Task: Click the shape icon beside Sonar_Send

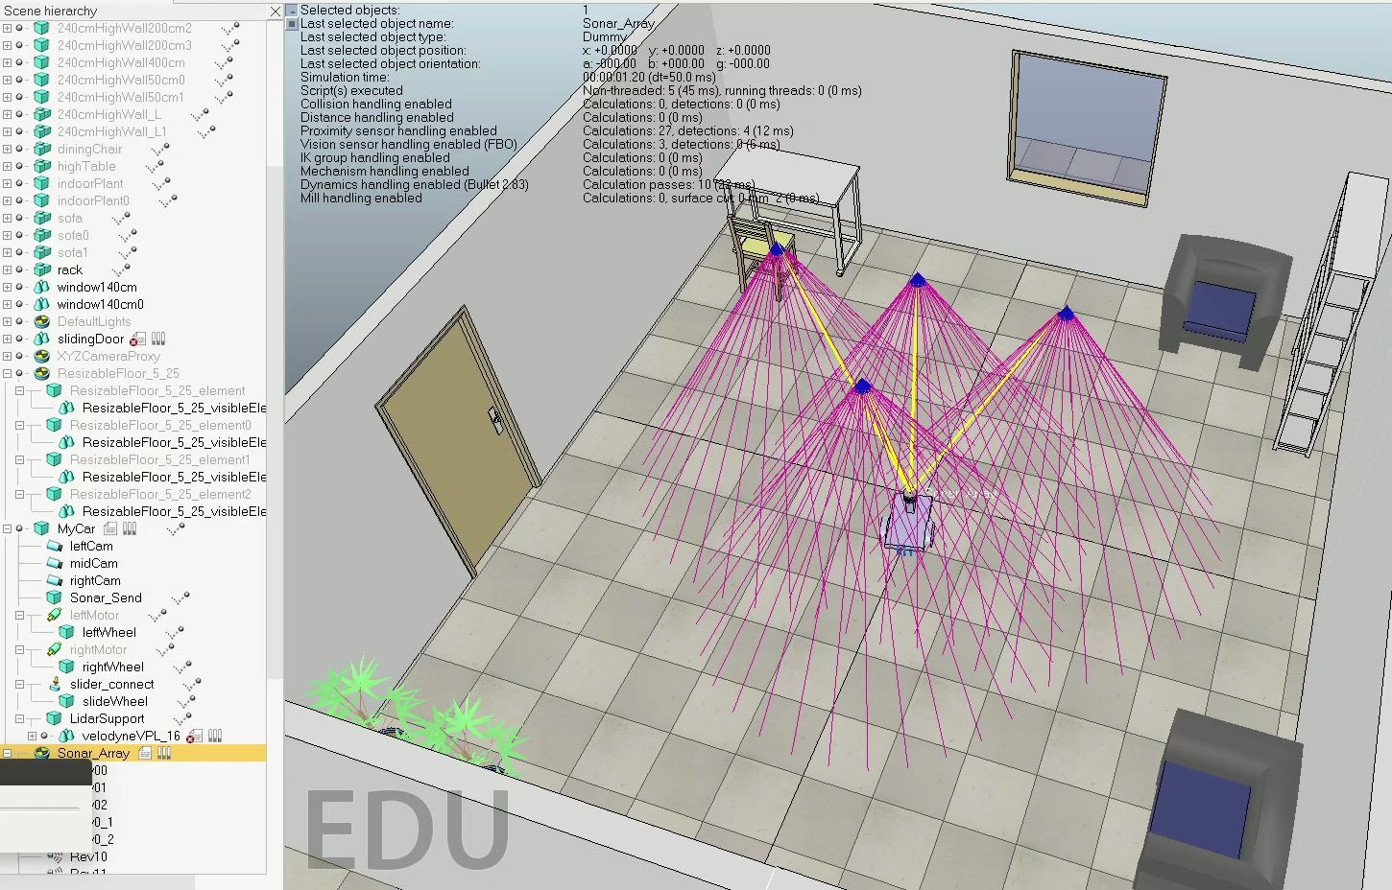Action: 55,598
